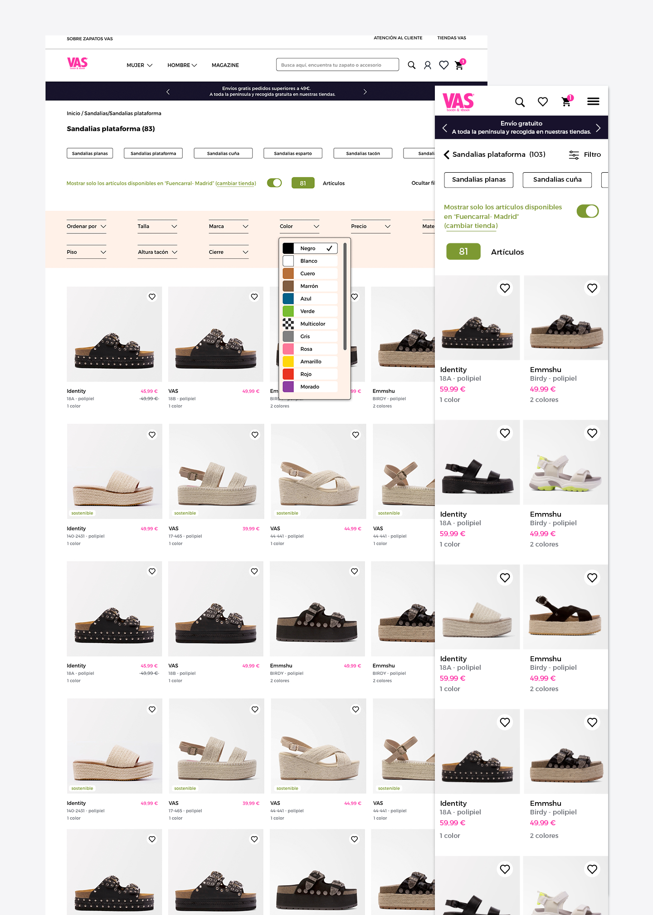Select the Multicolor color option
This screenshot has width=653, height=915.
point(310,324)
